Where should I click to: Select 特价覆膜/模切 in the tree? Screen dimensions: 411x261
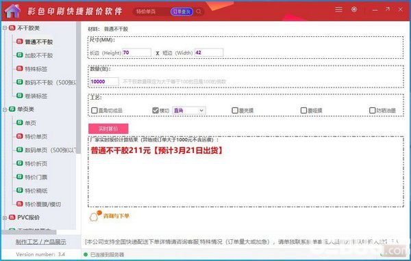coord(42,204)
